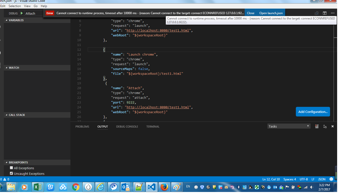Open Excel from the taskbar
Image resolution: width=346 pixels, height=194 pixels.
[37, 187]
